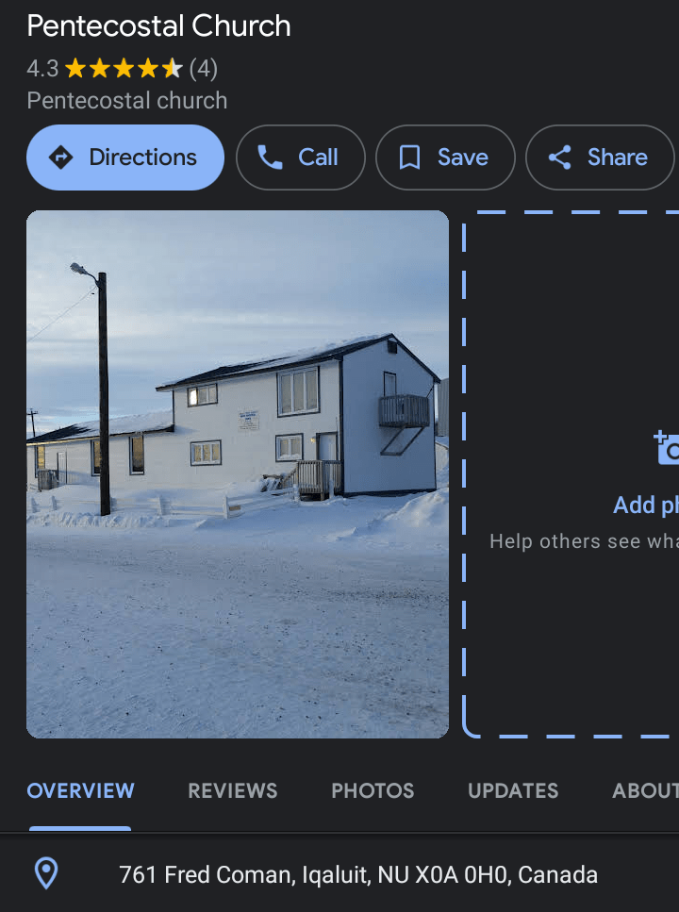The width and height of the screenshot is (679, 912).
Task: Select the Pentecostal church category label
Action: pyautogui.click(x=126, y=101)
